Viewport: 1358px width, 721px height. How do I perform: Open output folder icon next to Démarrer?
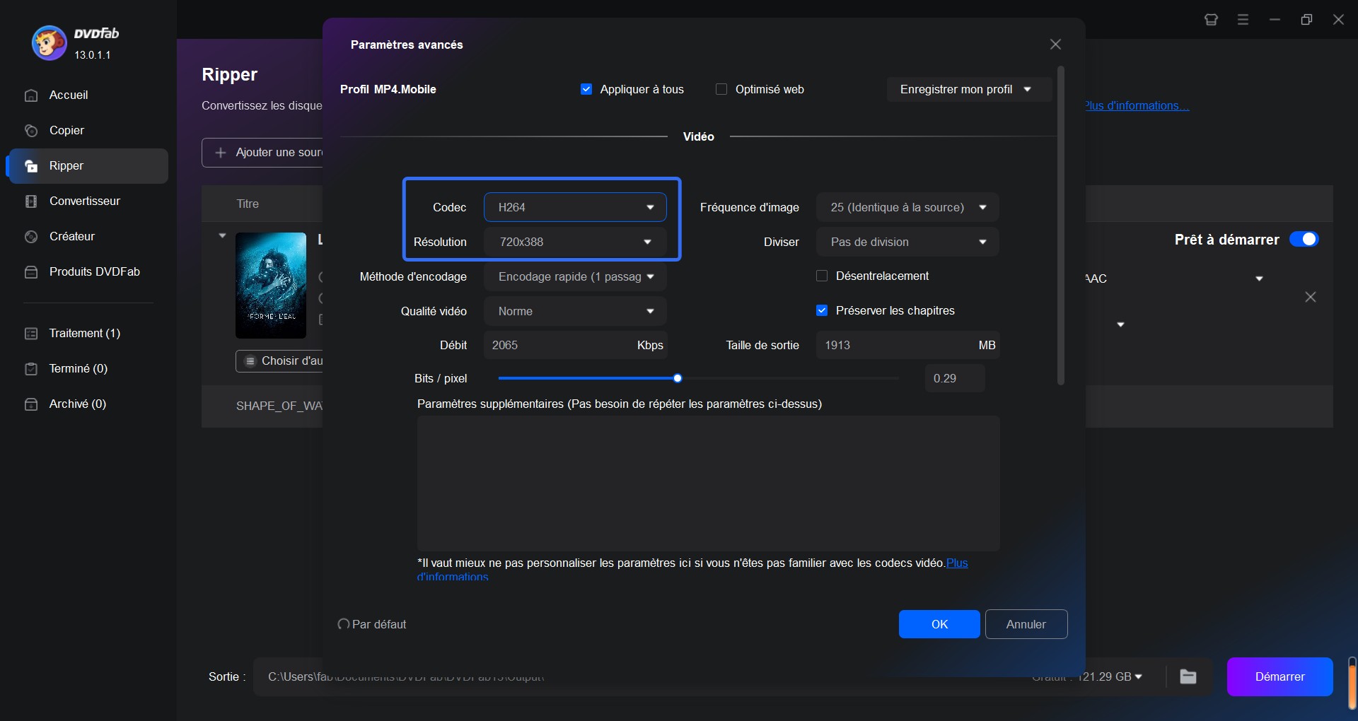[1188, 676]
